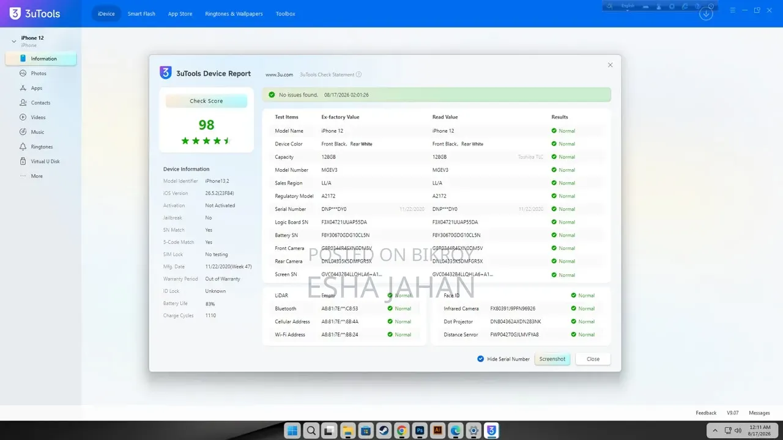Click the More ellipsis icon in sidebar
783x440 pixels.
tap(23, 176)
